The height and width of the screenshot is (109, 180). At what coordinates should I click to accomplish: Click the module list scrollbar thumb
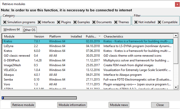click(x=176, y=51)
